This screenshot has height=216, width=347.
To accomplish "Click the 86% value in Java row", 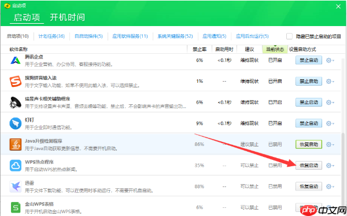I will (x=199, y=144).
